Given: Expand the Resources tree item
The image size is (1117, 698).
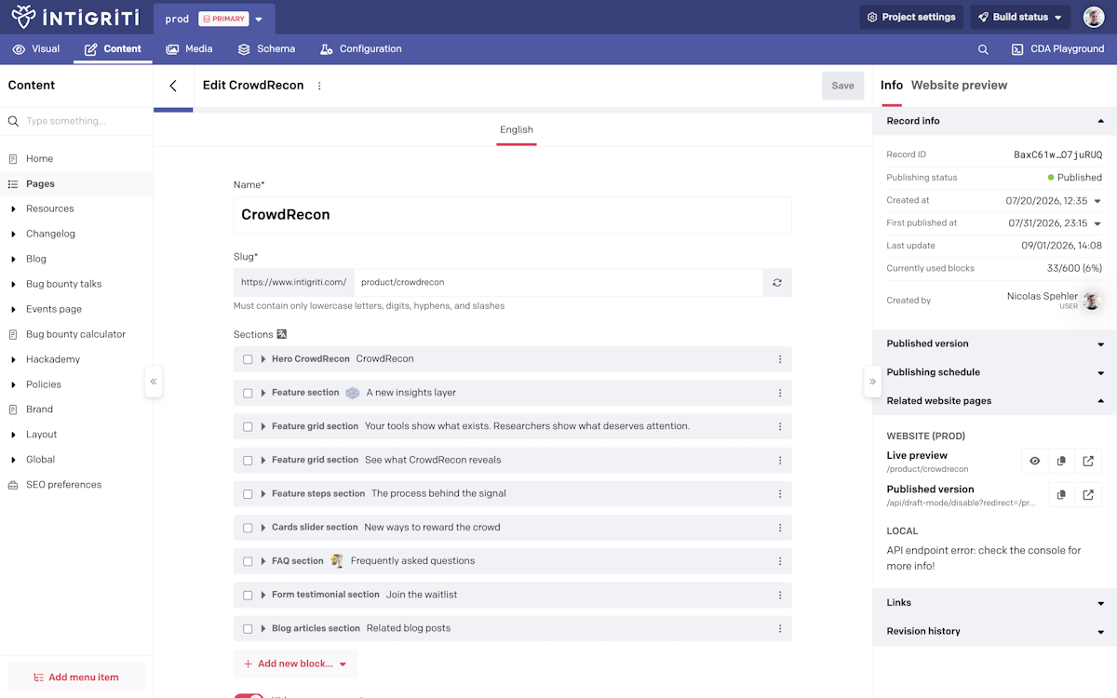Looking at the screenshot, I should coord(13,209).
